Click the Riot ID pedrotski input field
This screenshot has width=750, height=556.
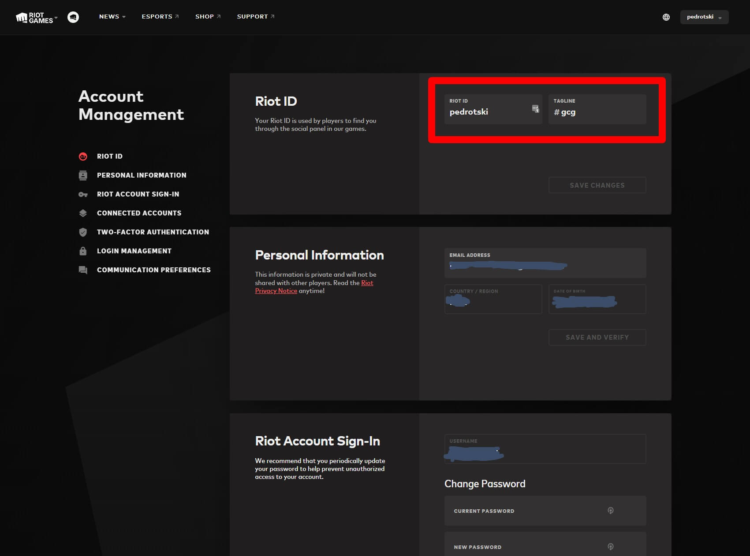pos(493,109)
